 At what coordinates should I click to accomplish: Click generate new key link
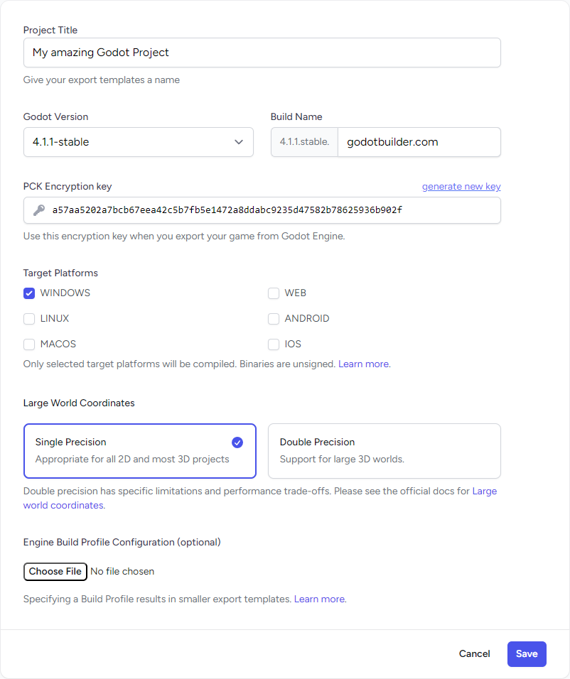coord(461,186)
